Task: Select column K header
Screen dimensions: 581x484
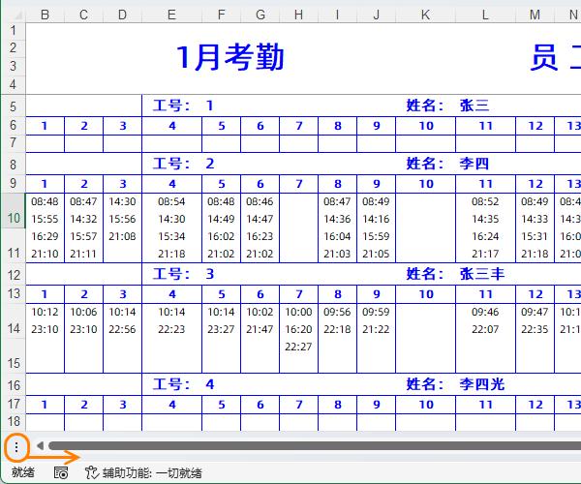Action: tap(425, 15)
